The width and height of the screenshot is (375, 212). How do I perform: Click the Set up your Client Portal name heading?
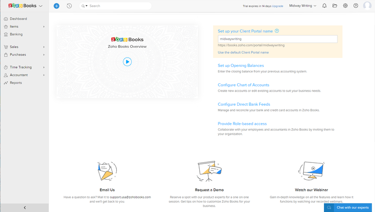[x=245, y=31]
